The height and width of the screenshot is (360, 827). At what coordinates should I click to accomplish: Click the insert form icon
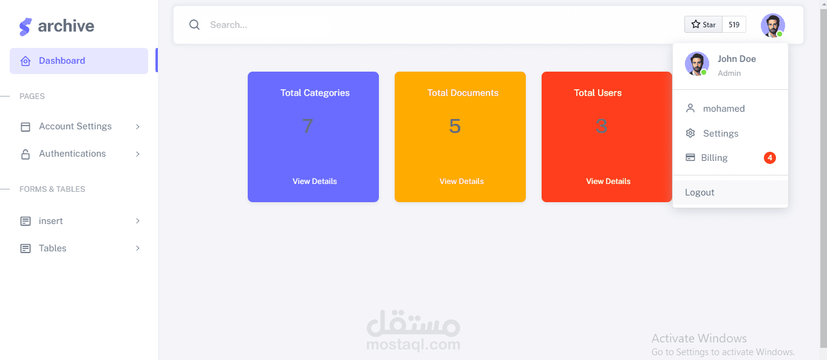point(26,222)
